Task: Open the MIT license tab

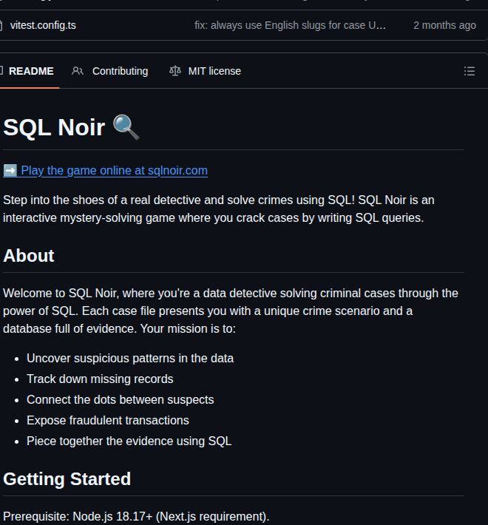Action: pos(205,71)
